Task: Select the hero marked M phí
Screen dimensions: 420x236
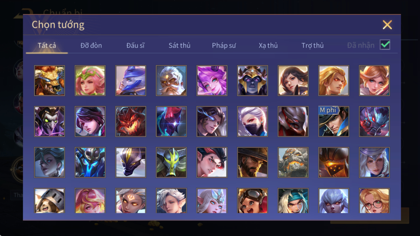Action: [x=334, y=121]
